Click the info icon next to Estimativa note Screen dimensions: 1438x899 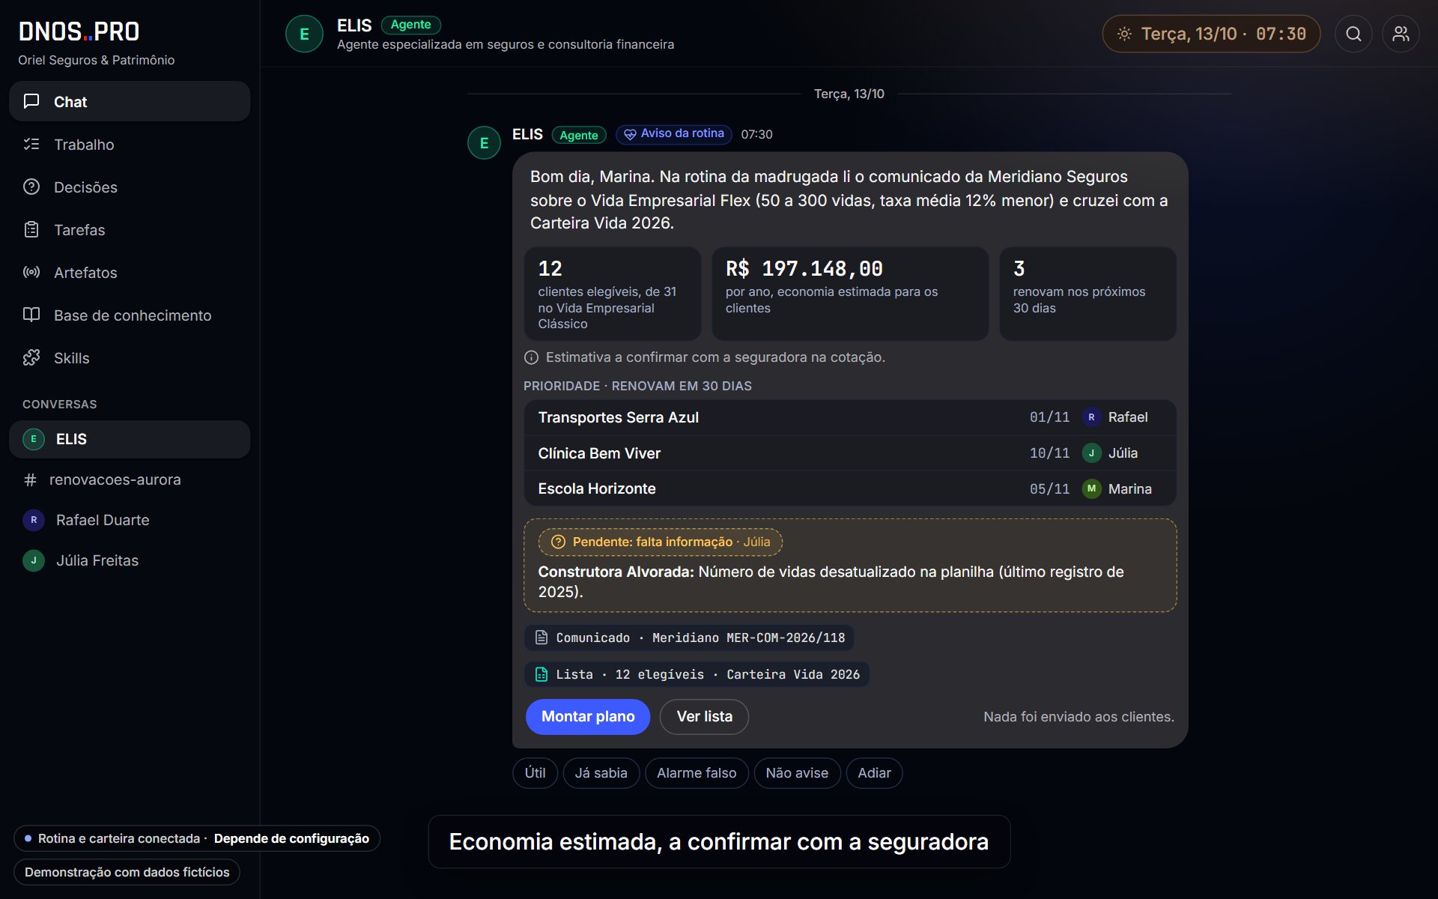click(x=531, y=357)
